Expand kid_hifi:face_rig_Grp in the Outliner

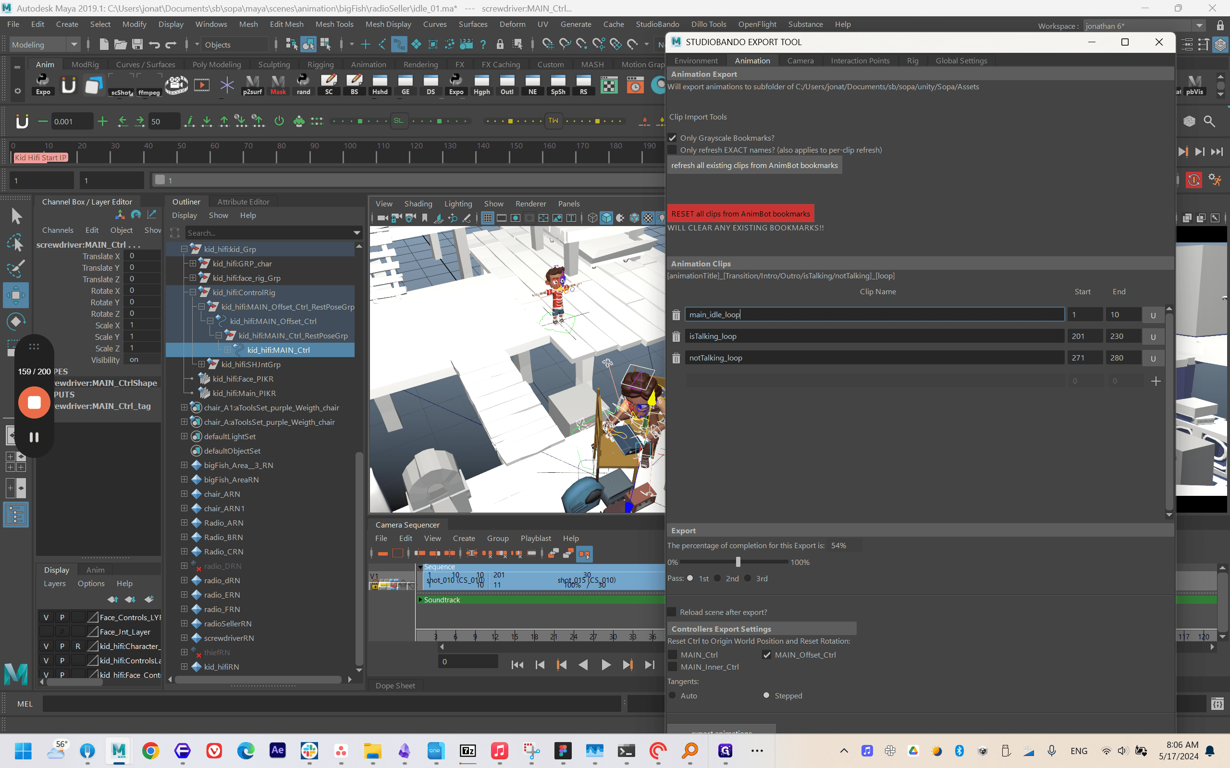193,278
